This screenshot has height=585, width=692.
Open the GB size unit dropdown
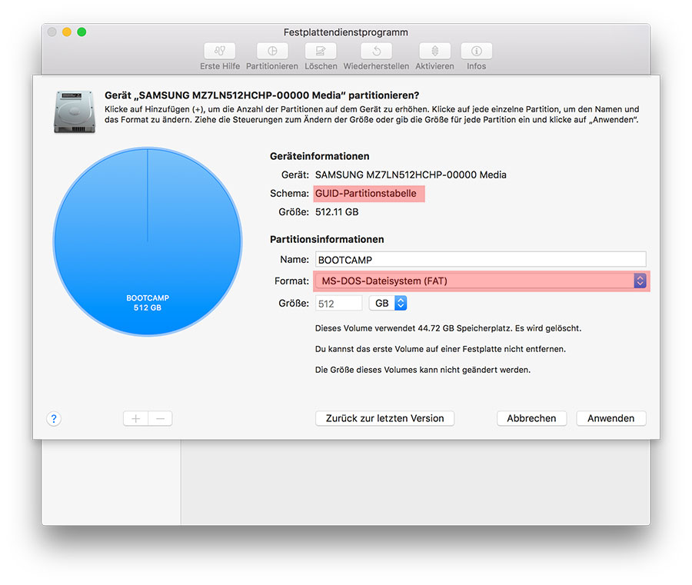(x=388, y=303)
